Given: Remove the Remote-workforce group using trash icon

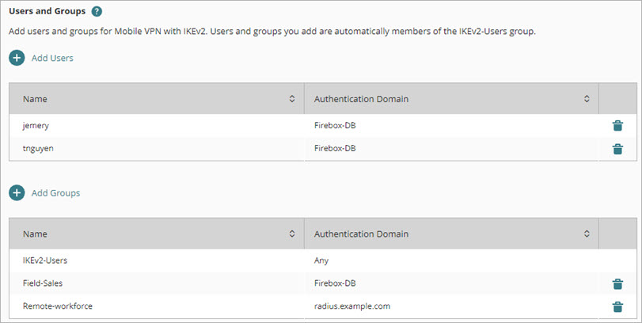Looking at the screenshot, I should point(617,307).
